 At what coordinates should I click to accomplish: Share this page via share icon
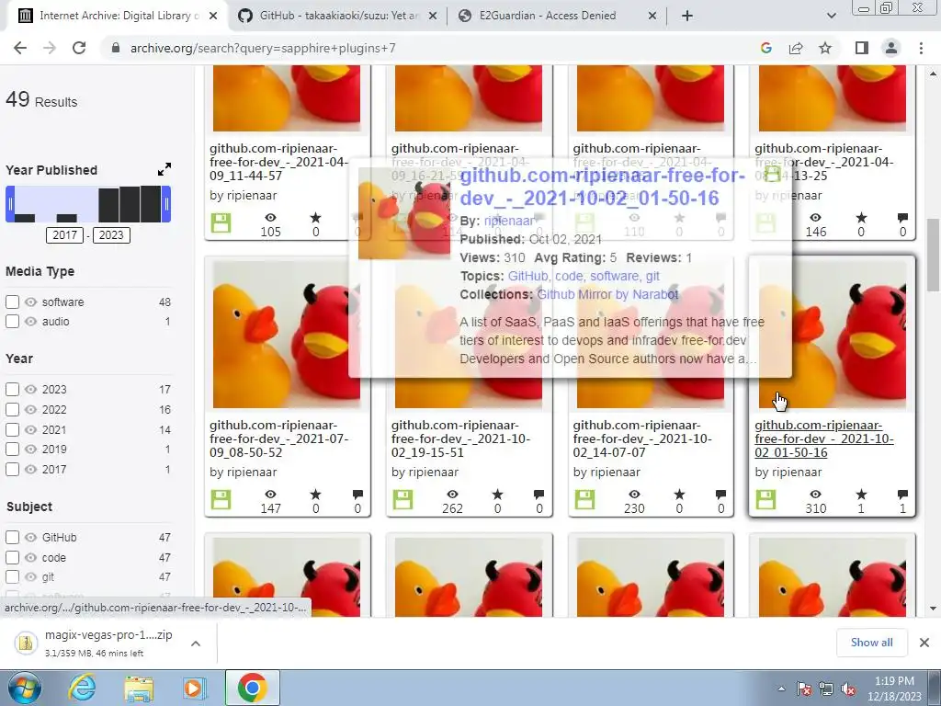(796, 48)
